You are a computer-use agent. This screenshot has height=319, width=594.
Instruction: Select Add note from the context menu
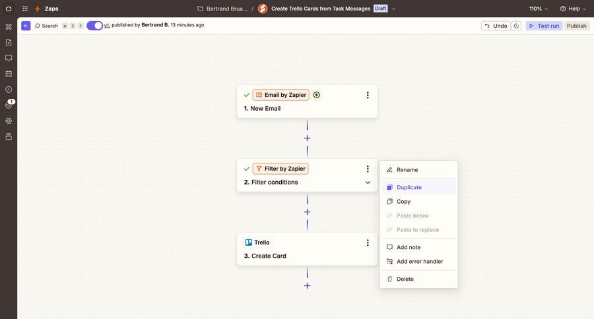point(418,247)
